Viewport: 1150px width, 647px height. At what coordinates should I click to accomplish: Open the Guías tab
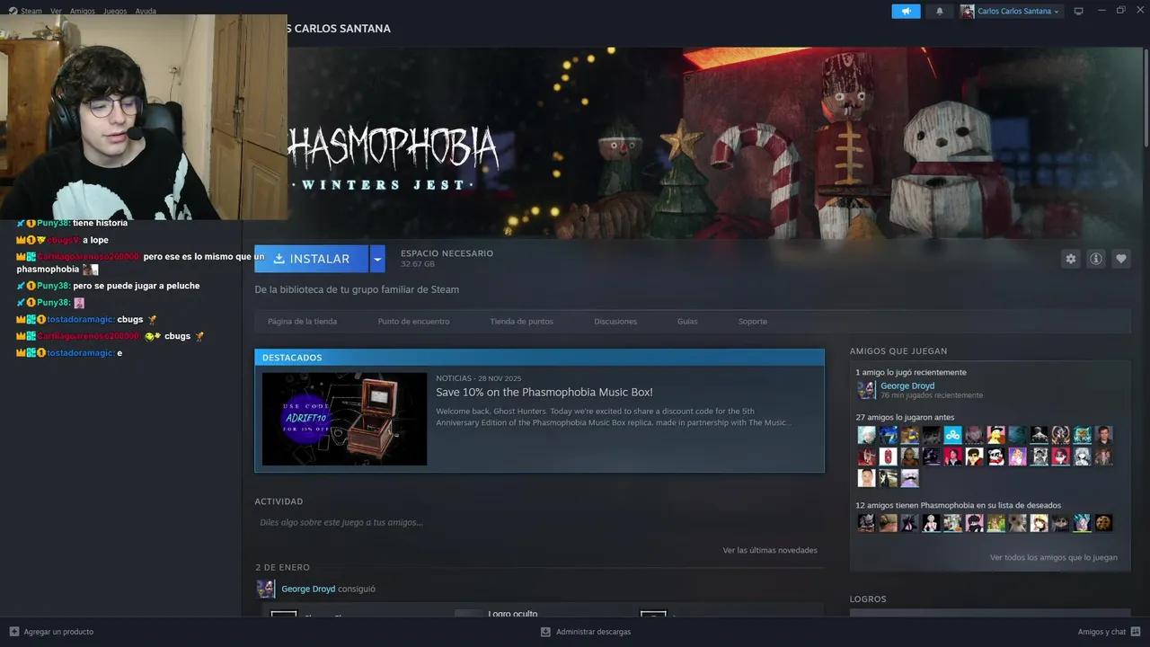click(x=687, y=321)
